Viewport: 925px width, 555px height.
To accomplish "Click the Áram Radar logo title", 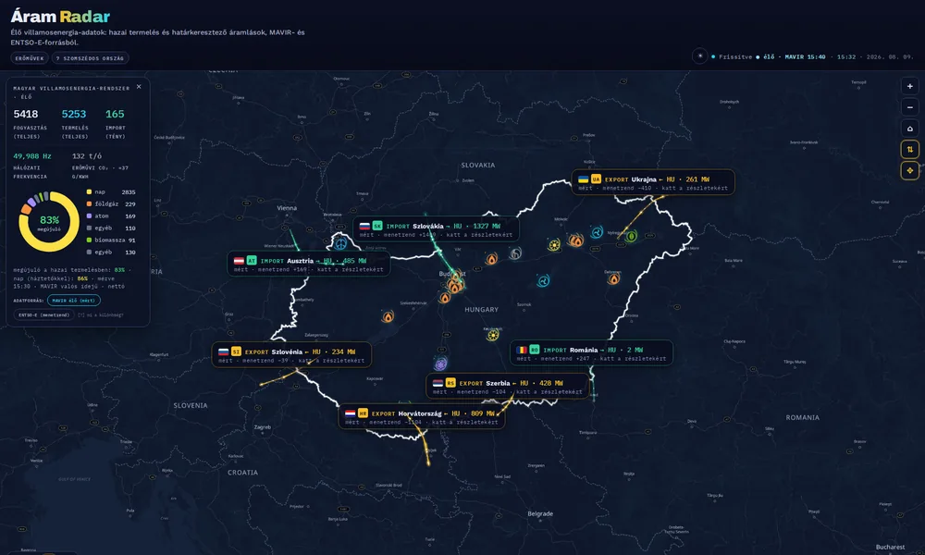I will pyautogui.click(x=60, y=17).
